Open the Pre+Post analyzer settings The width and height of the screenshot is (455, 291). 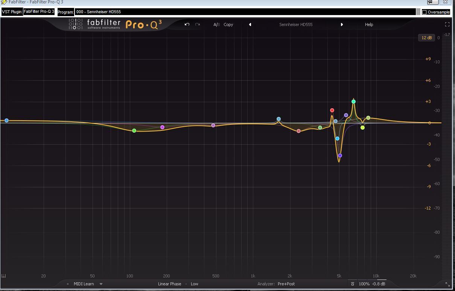(x=286, y=284)
